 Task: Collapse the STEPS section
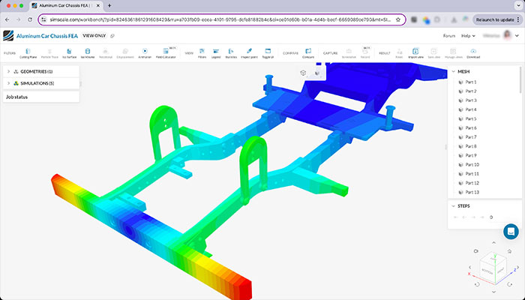(x=454, y=206)
